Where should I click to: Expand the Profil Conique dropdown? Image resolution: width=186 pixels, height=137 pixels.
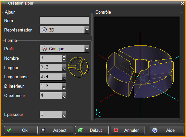pos(87,49)
